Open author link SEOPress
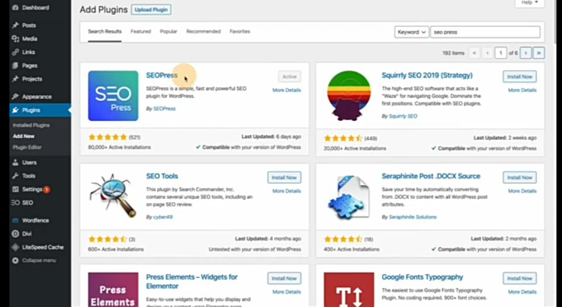Image resolution: width=562 pixels, height=307 pixels. (164, 109)
